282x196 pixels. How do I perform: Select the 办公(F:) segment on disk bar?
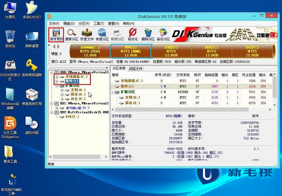pos(252,51)
